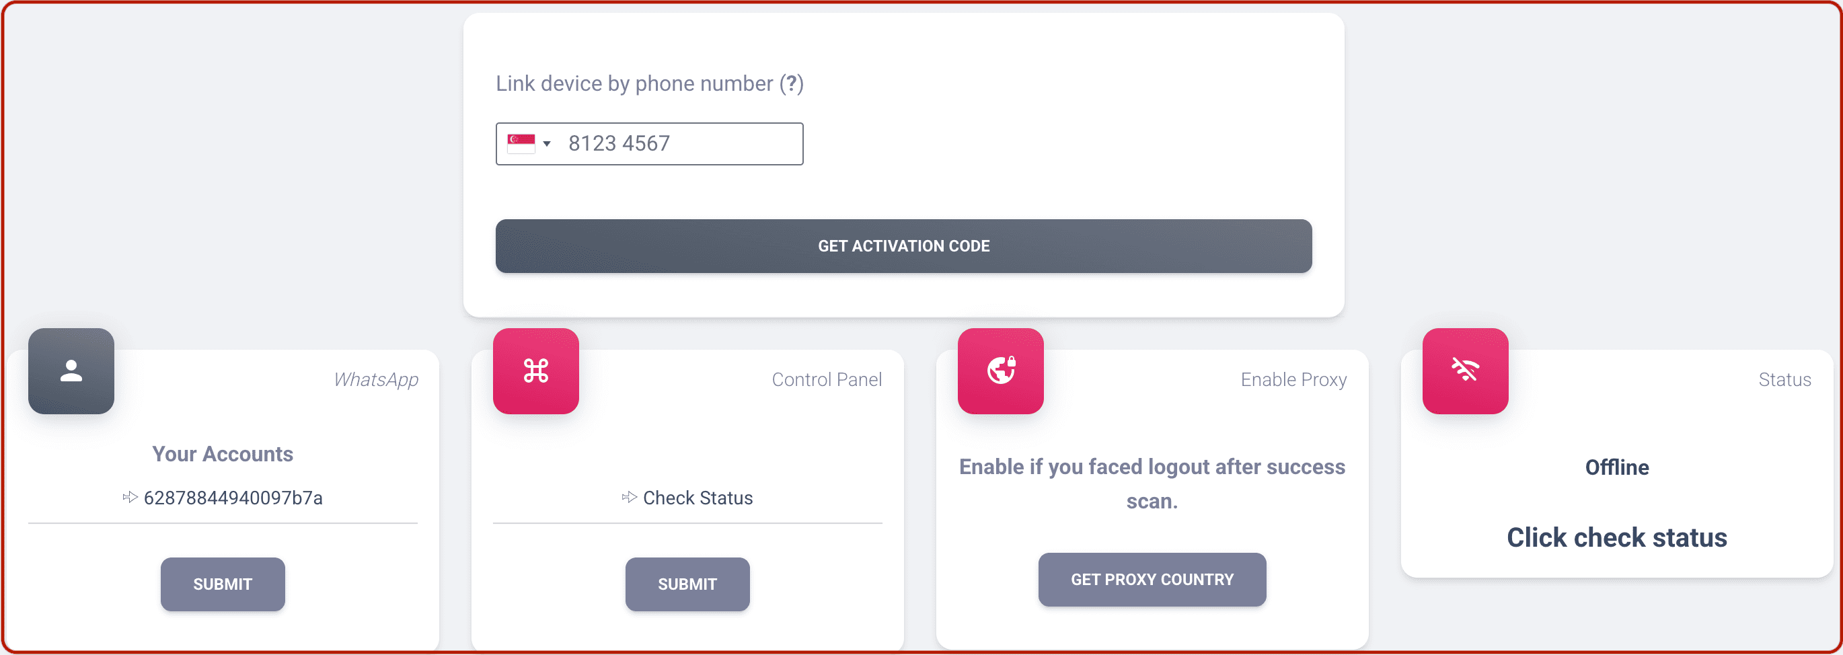The height and width of the screenshot is (655, 1843).
Task: Click the Click check status text
Action: [x=1617, y=538]
